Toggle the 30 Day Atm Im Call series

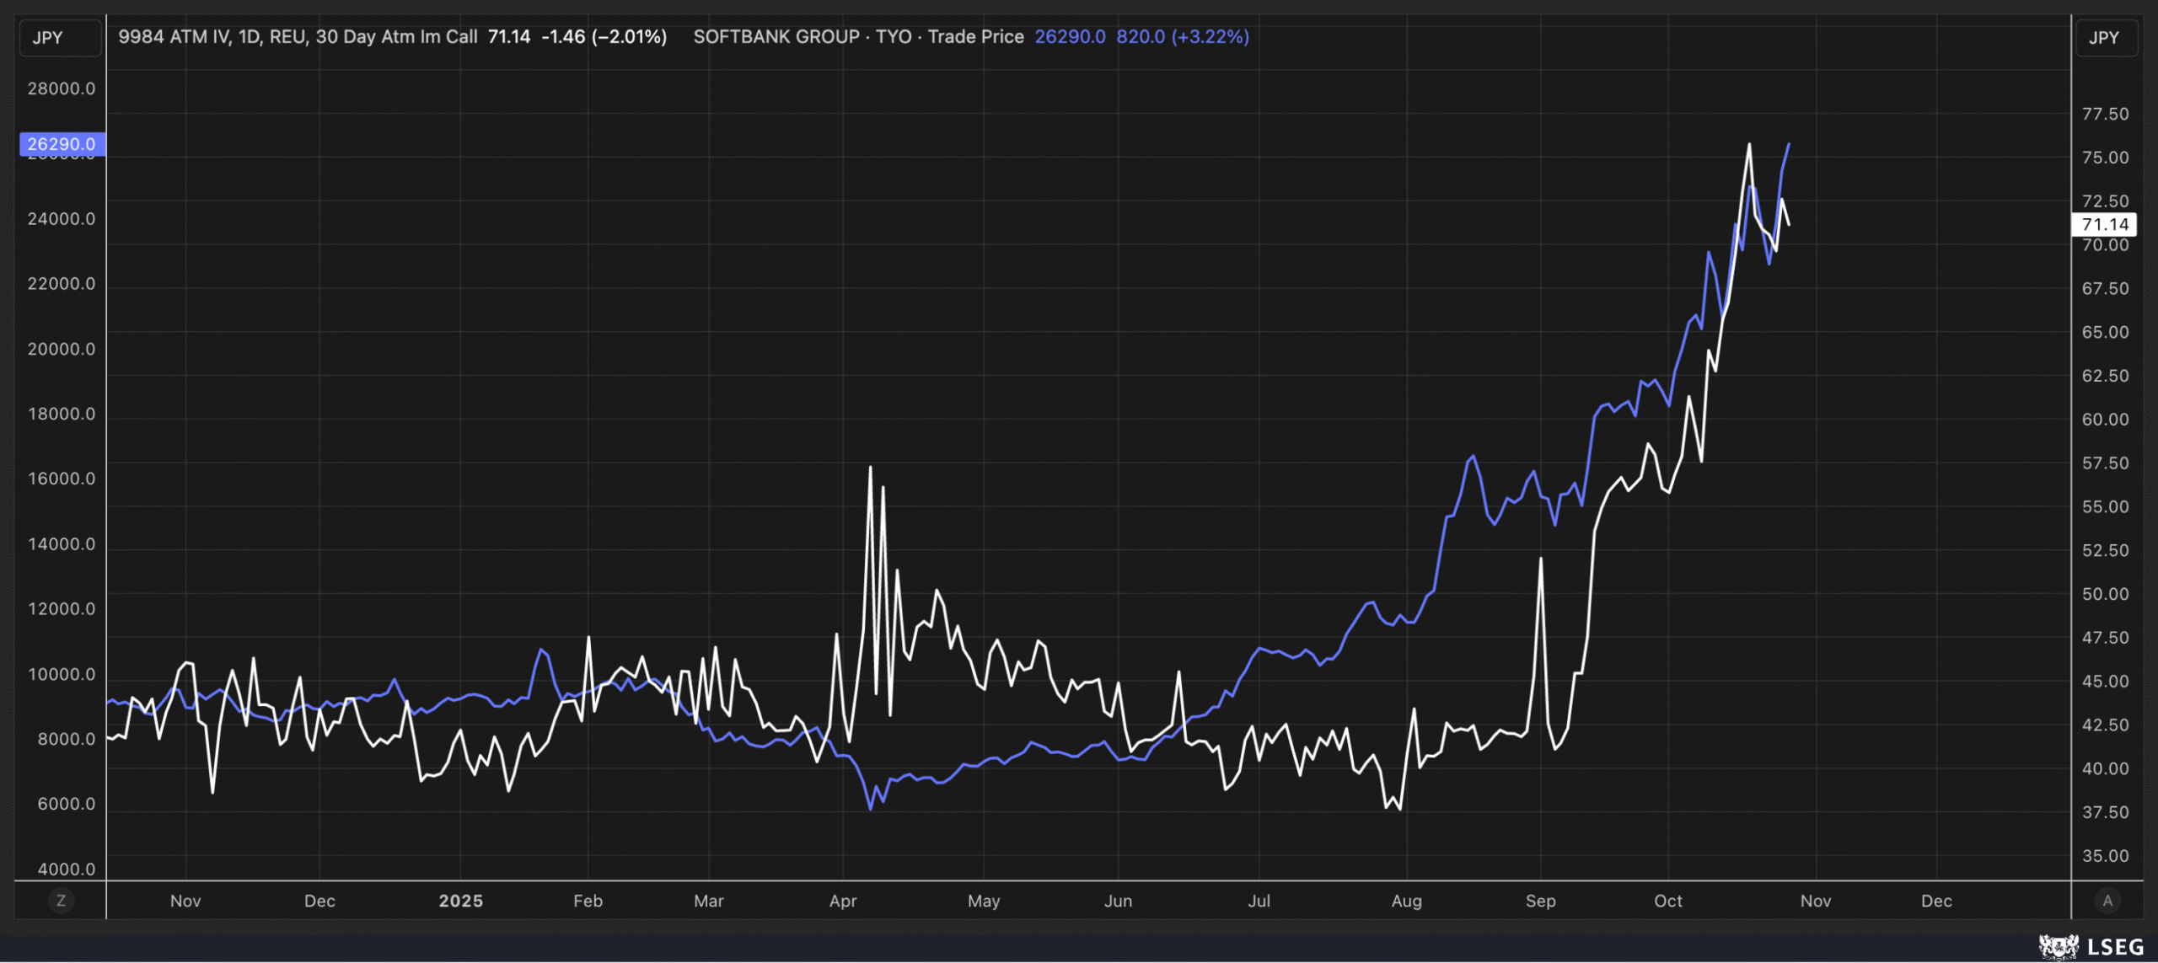[x=396, y=36]
